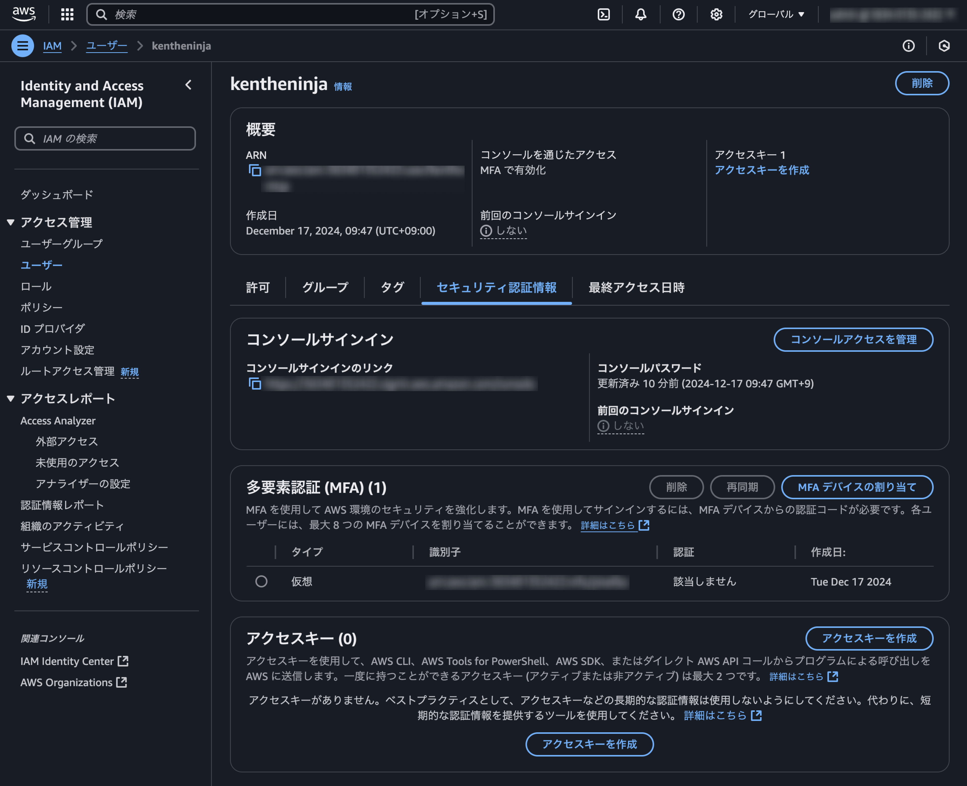Viewport: 967px width, 786px height.
Task: Click the タイプ column header in the MFA table
Action: coord(307,552)
